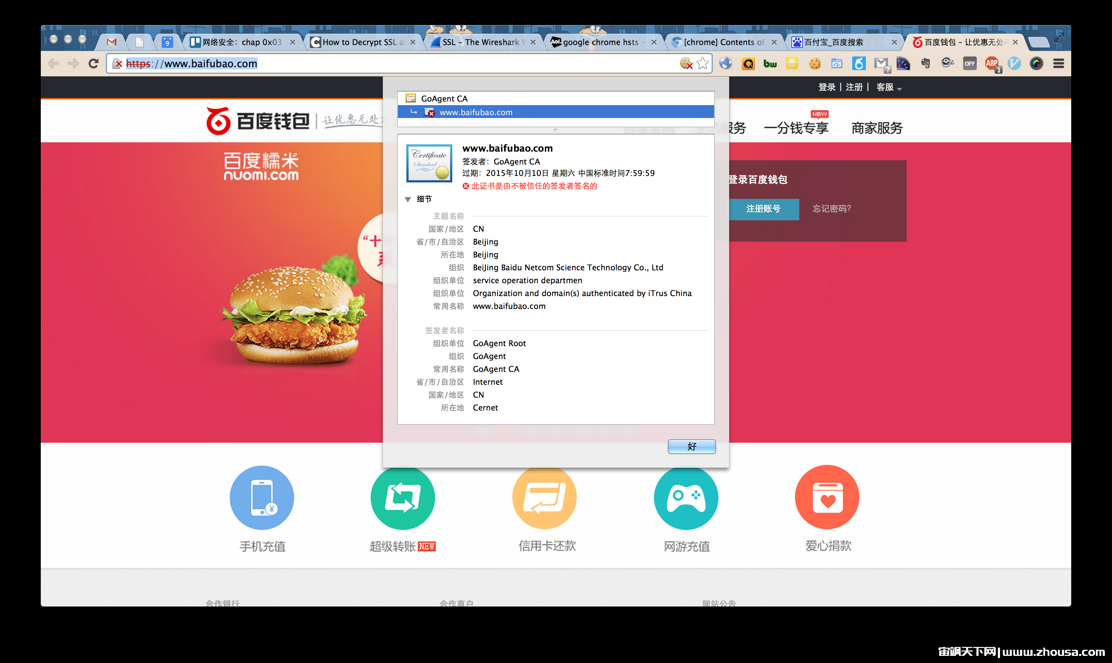Collapse the 细节 details disclosure triangle
This screenshot has height=663, width=1112.
pos(408,199)
